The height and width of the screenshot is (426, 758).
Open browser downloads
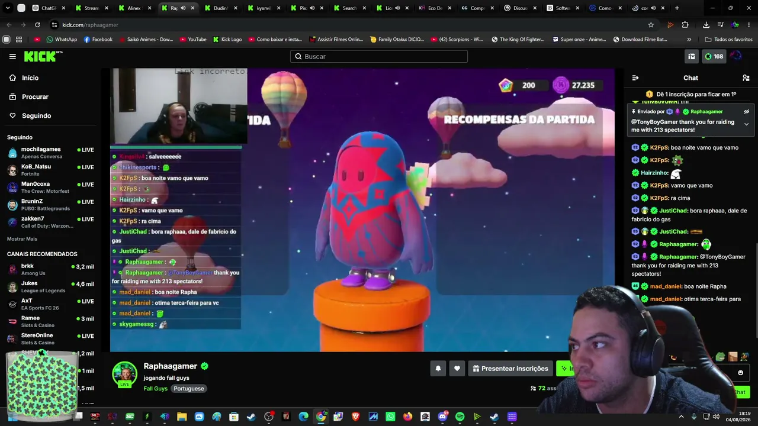pos(706,25)
